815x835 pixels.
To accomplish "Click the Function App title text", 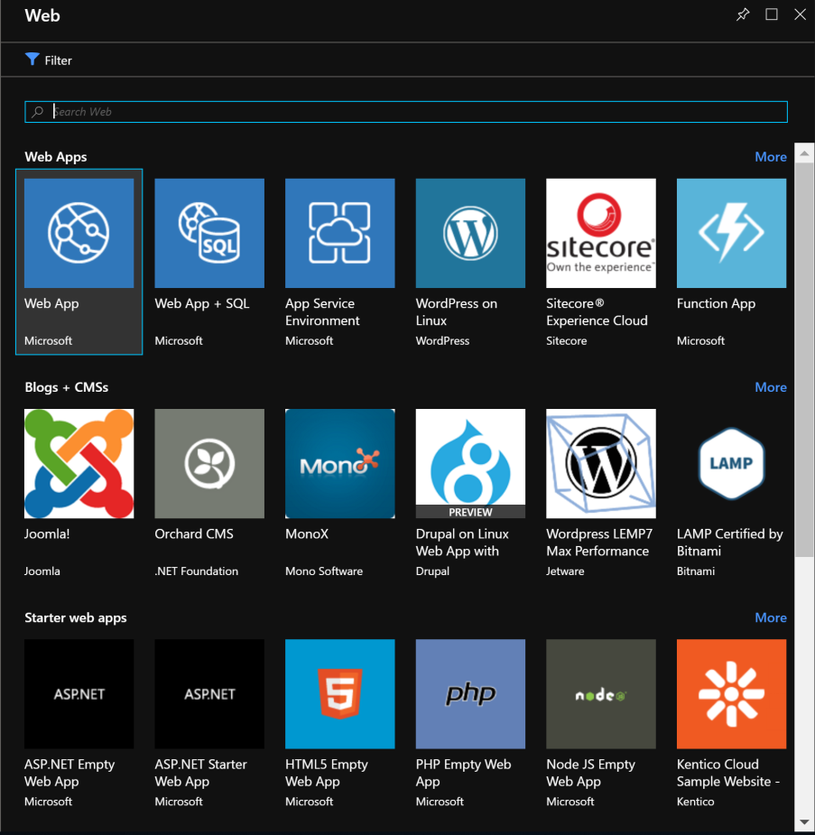I will click(x=716, y=303).
